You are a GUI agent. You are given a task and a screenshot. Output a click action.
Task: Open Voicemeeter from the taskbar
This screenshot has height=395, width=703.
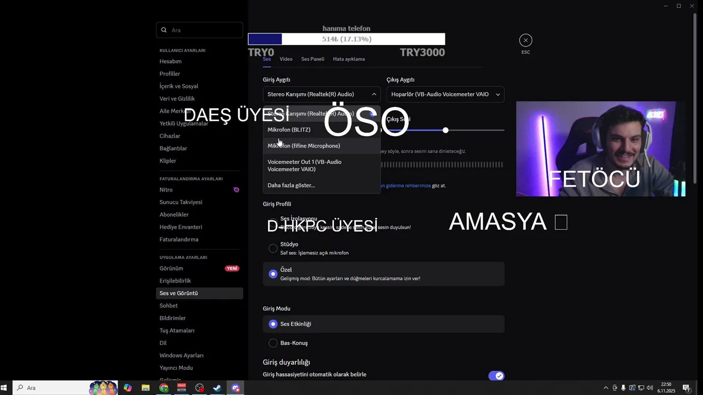tap(182, 388)
